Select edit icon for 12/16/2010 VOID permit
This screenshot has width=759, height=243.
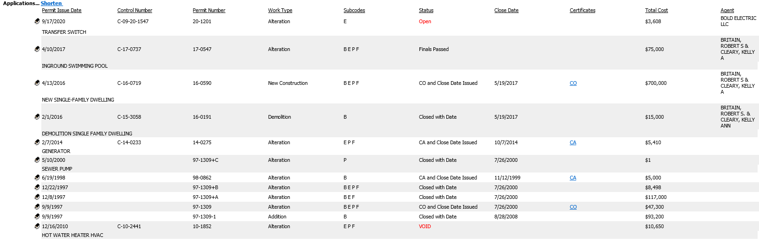click(37, 226)
